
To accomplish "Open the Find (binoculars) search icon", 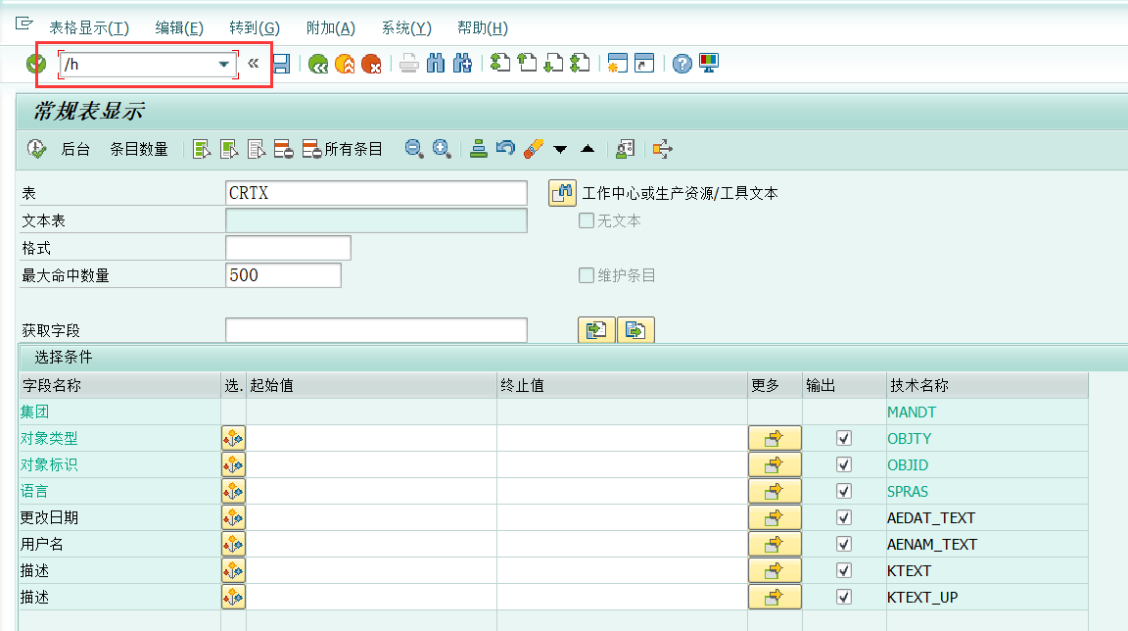I will click(x=435, y=63).
